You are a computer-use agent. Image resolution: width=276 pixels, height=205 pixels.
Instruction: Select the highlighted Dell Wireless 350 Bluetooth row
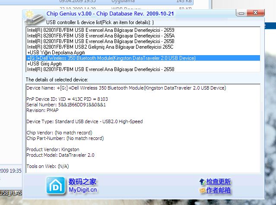pyautogui.click(x=143, y=58)
